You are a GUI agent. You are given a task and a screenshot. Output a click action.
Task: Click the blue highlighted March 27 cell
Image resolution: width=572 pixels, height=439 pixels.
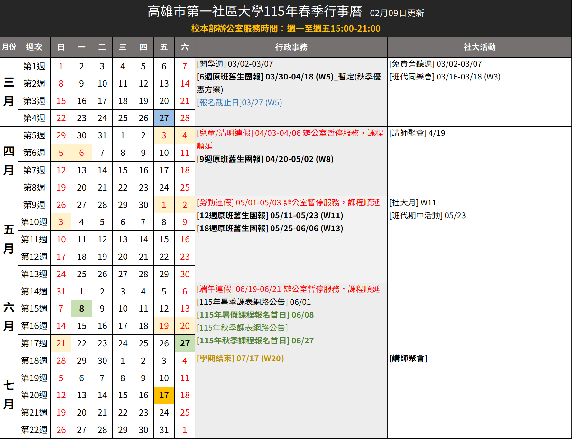pos(164,118)
